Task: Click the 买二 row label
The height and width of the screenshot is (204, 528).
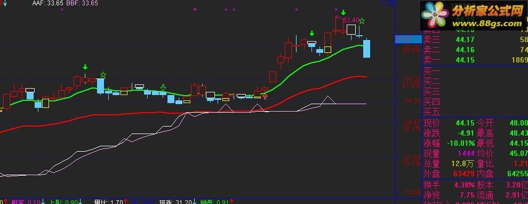Action: pyautogui.click(x=431, y=81)
